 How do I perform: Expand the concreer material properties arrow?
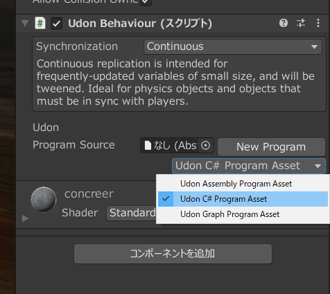pyautogui.click(x=25, y=218)
